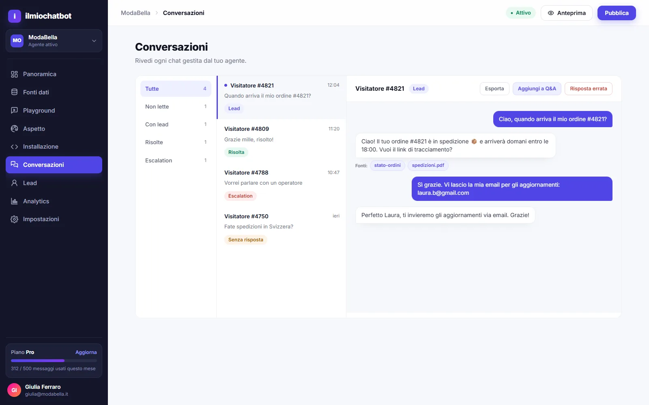The image size is (649, 405).
Task: Click the stato-ordini source chip
Action: [387, 165]
